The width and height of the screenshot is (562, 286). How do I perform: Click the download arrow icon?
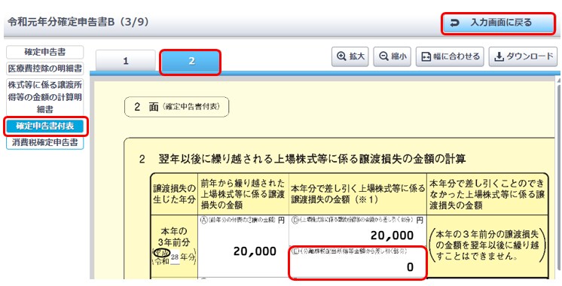click(499, 57)
